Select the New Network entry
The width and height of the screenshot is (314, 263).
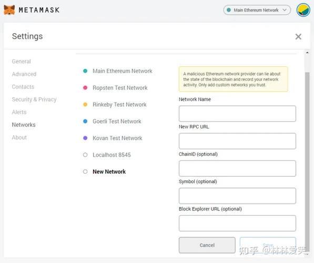pos(104,171)
